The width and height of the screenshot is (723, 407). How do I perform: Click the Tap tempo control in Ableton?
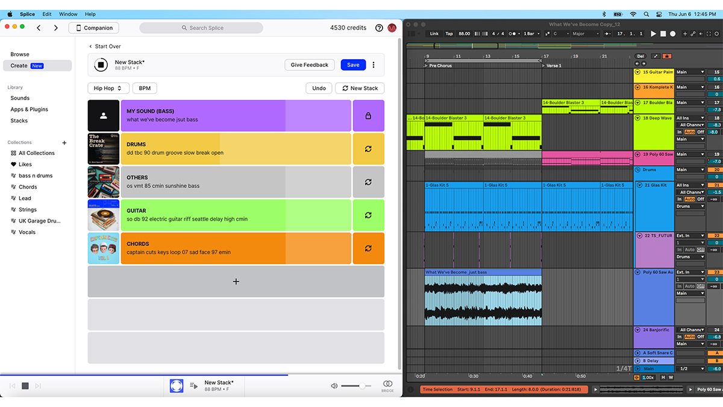point(449,34)
